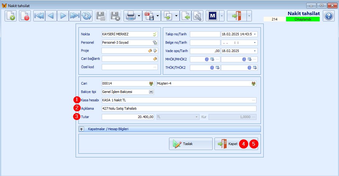Click the Taslak button
339x176 pixels.
tap(191, 144)
